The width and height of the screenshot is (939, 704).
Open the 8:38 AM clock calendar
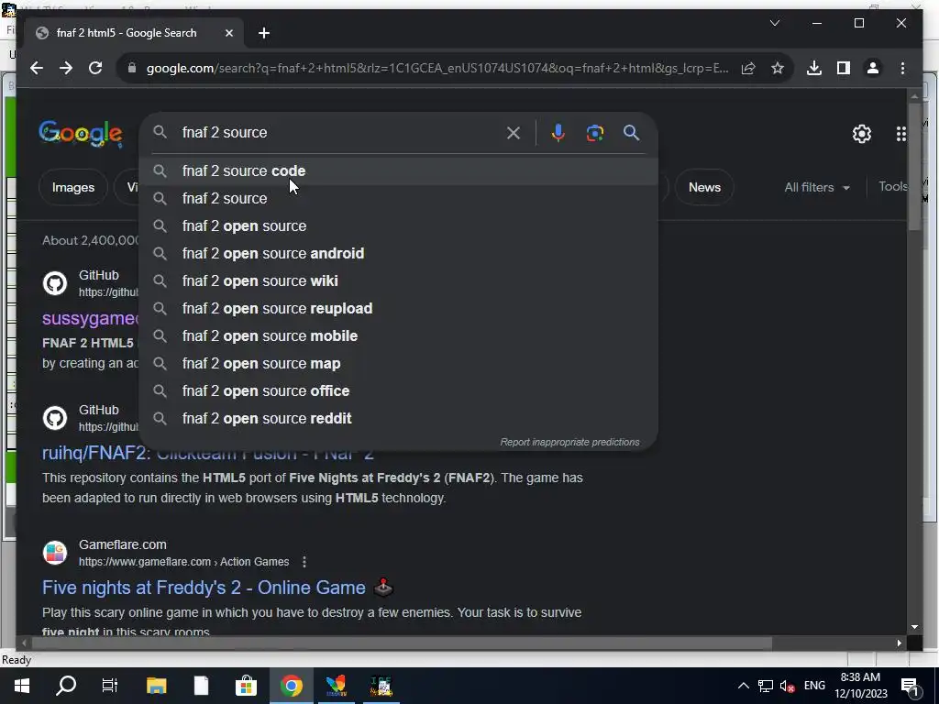(860, 686)
